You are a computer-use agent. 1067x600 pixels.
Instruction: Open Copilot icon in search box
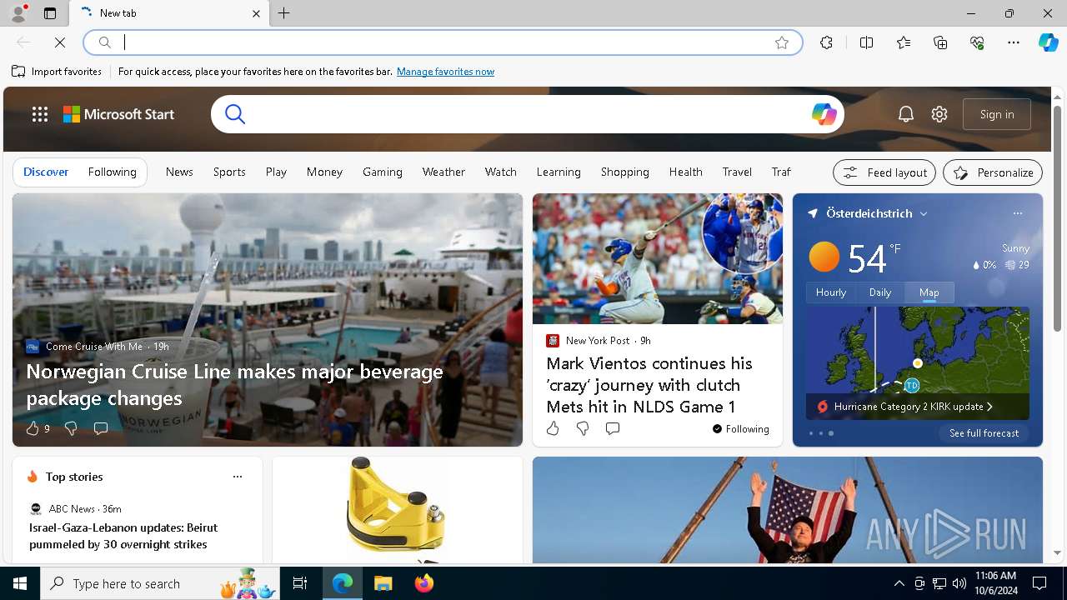coord(824,114)
